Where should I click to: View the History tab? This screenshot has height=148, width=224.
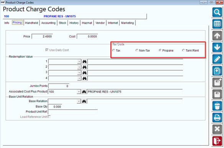point(74,23)
